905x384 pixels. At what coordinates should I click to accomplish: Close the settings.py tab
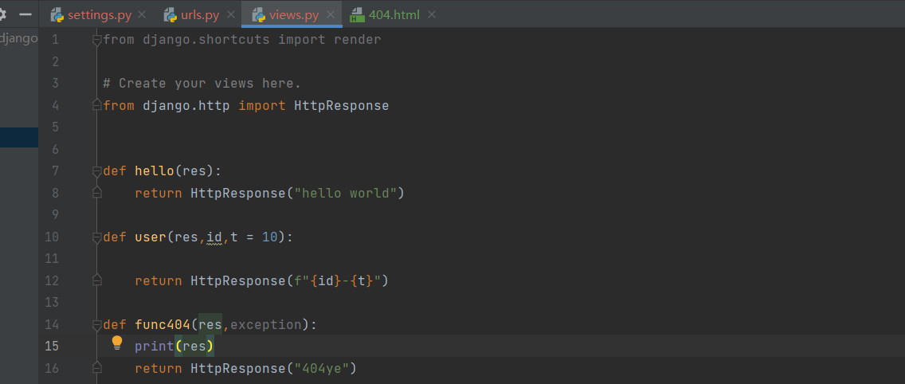coord(142,14)
